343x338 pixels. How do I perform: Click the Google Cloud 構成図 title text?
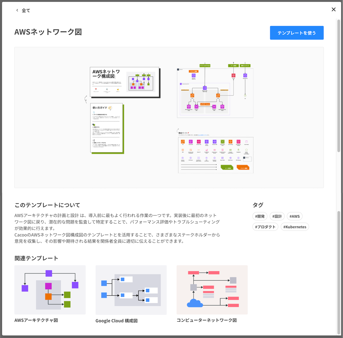117,321
